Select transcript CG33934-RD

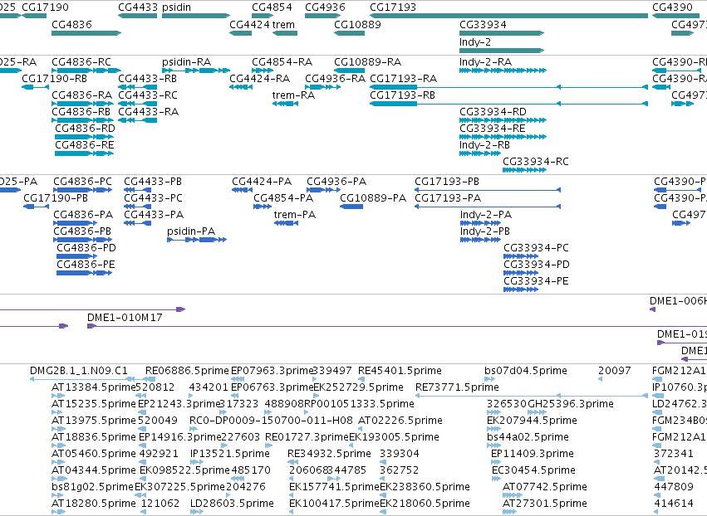point(503,120)
